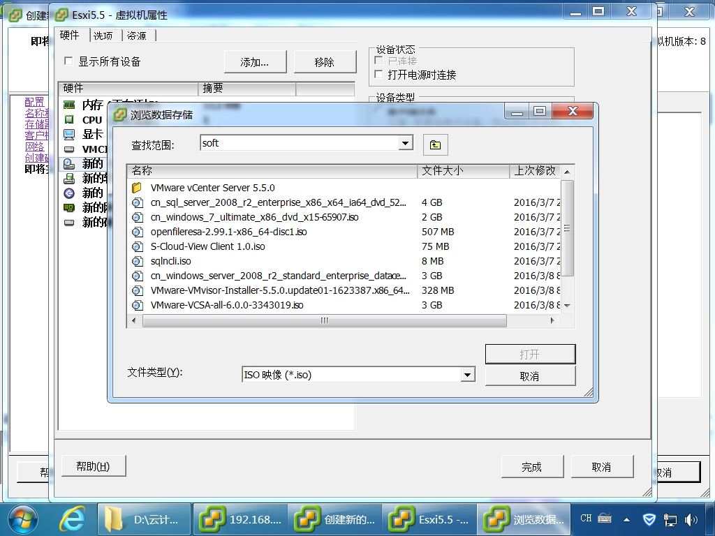Click the 添加... button
715x536 pixels.
255,62
